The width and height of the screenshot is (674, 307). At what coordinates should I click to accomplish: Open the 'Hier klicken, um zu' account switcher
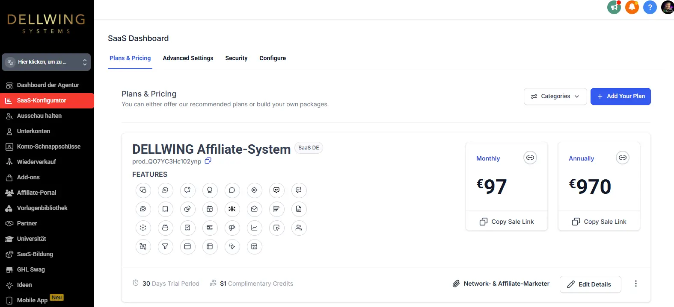[46, 62]
